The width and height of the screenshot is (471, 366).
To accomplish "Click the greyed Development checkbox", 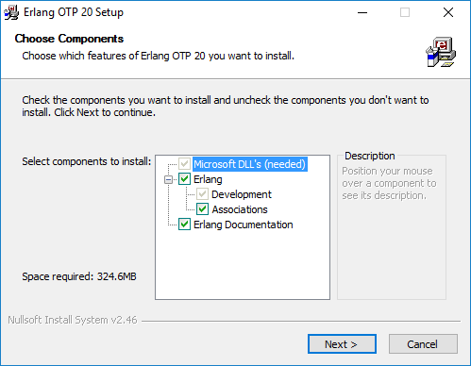I will (202, 194).
